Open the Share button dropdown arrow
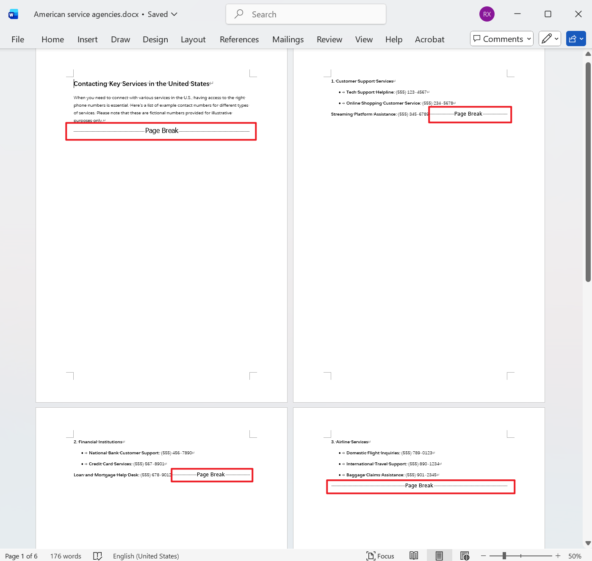Image resolution: width=592 pixels, height=561 pixels. pyautogui.click(x=582, y=39)
